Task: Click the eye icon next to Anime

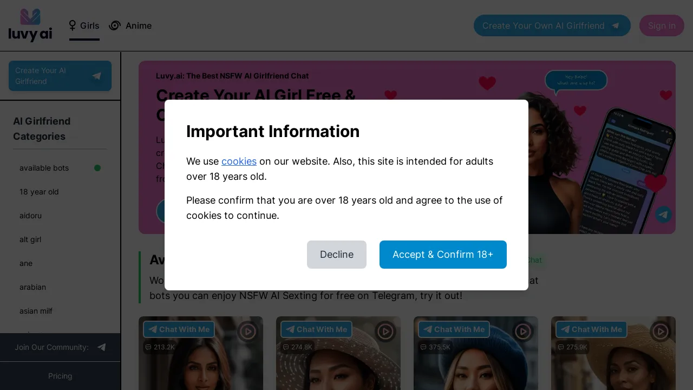Action: 115,25
